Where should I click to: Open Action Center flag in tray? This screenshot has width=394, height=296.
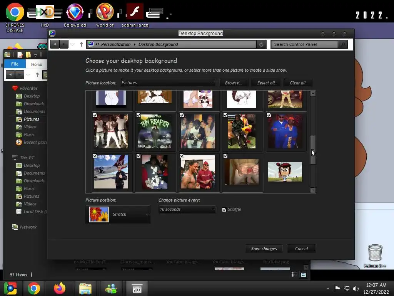pyautogui.click(x=337, y=288)
